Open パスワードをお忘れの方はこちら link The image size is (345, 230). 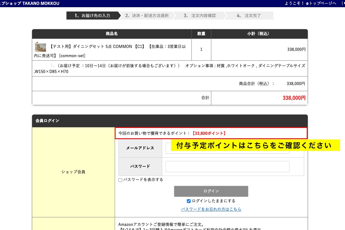(211, 209)
